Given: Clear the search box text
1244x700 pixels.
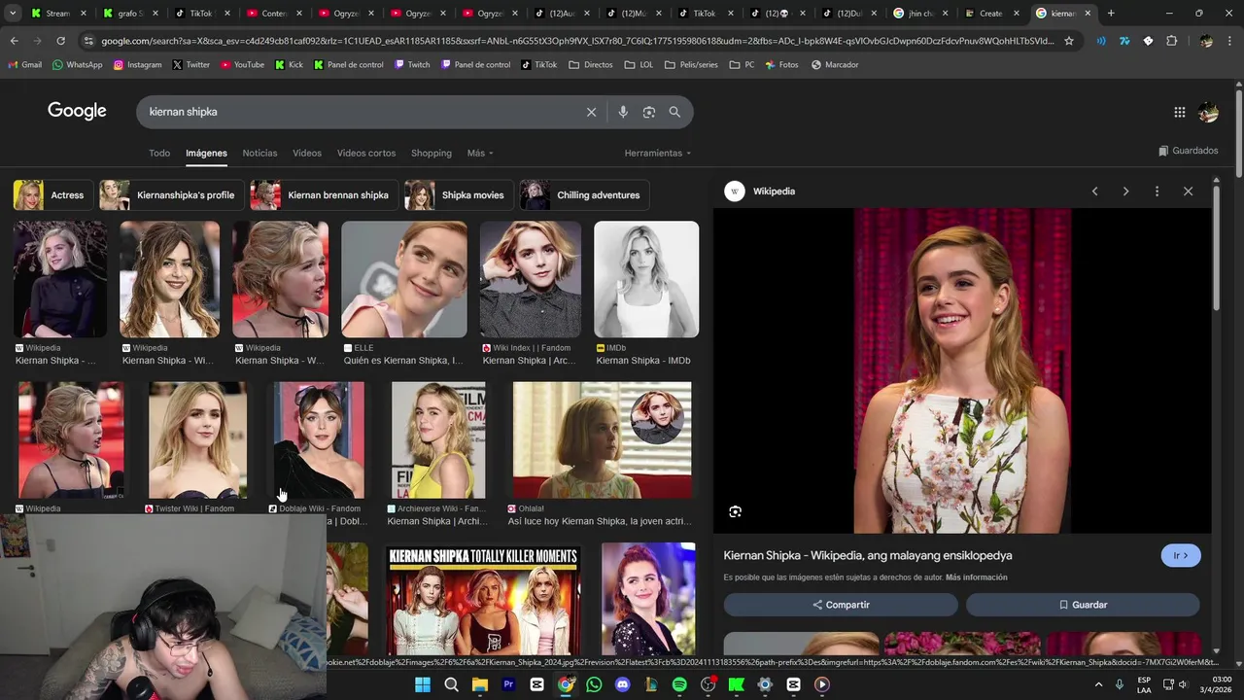Looking at the screenshot, I should pos(591,112).
